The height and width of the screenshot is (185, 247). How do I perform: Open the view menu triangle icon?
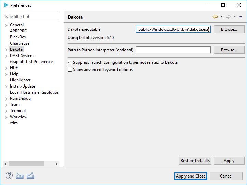[x=241, y=17]
